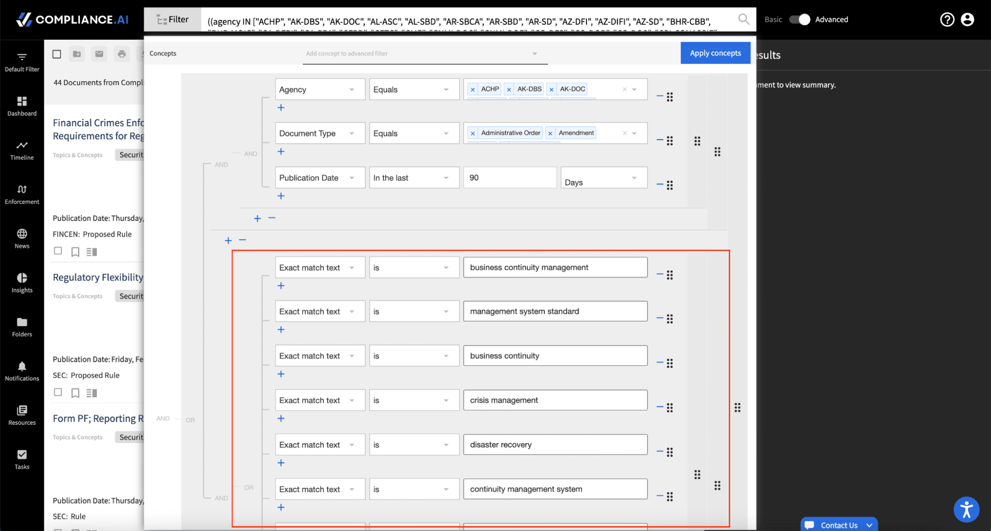Open the Equals operator dropdown for Agency
This screenshot has height=531, width=991.
coord(414,89)
